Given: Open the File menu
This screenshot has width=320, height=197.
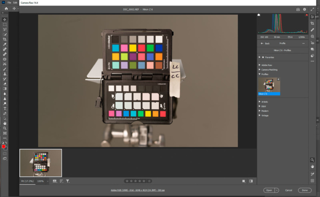Looking at the screenshot, I should tap(9, 3).
